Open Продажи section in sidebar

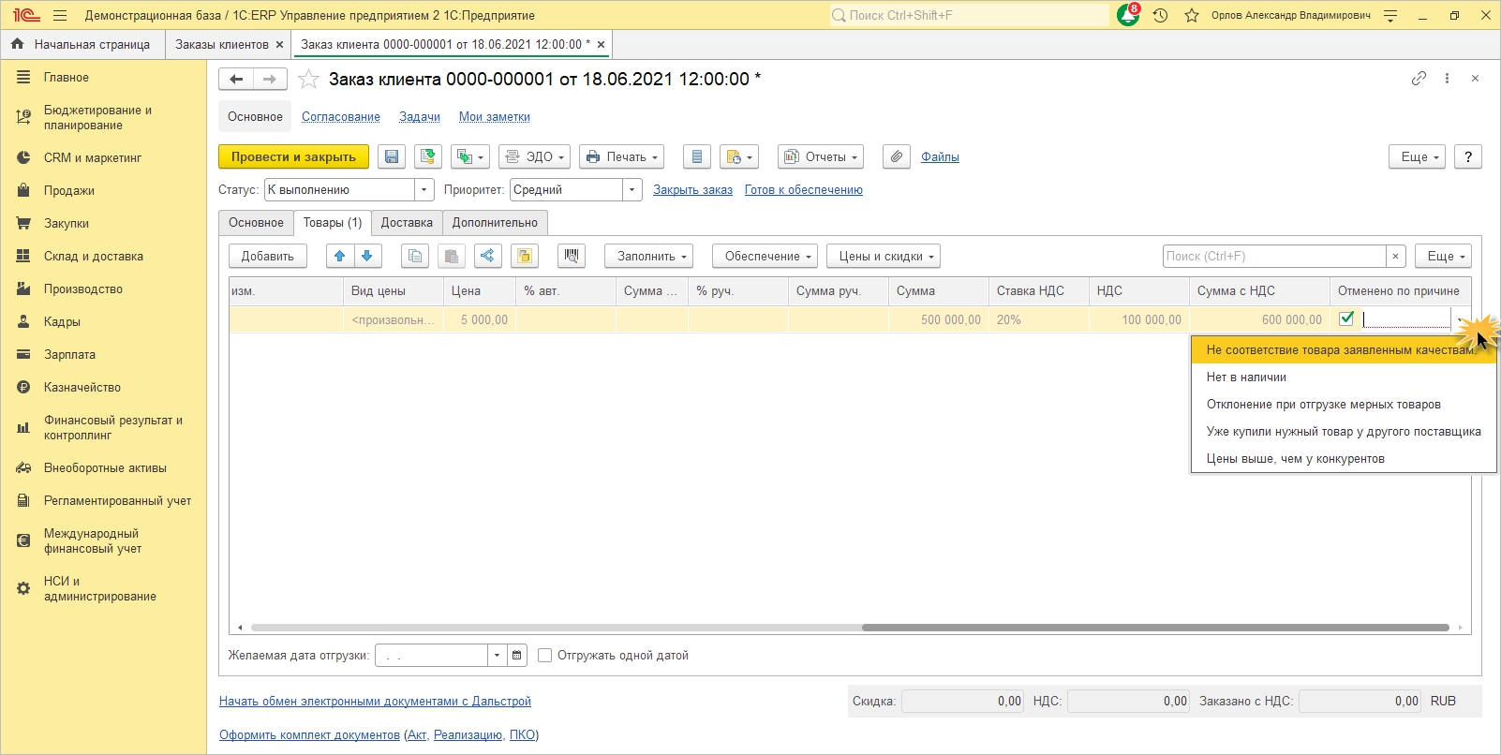[x=69, y=190]
